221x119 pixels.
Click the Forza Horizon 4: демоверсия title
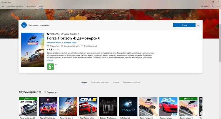point(73,38)
